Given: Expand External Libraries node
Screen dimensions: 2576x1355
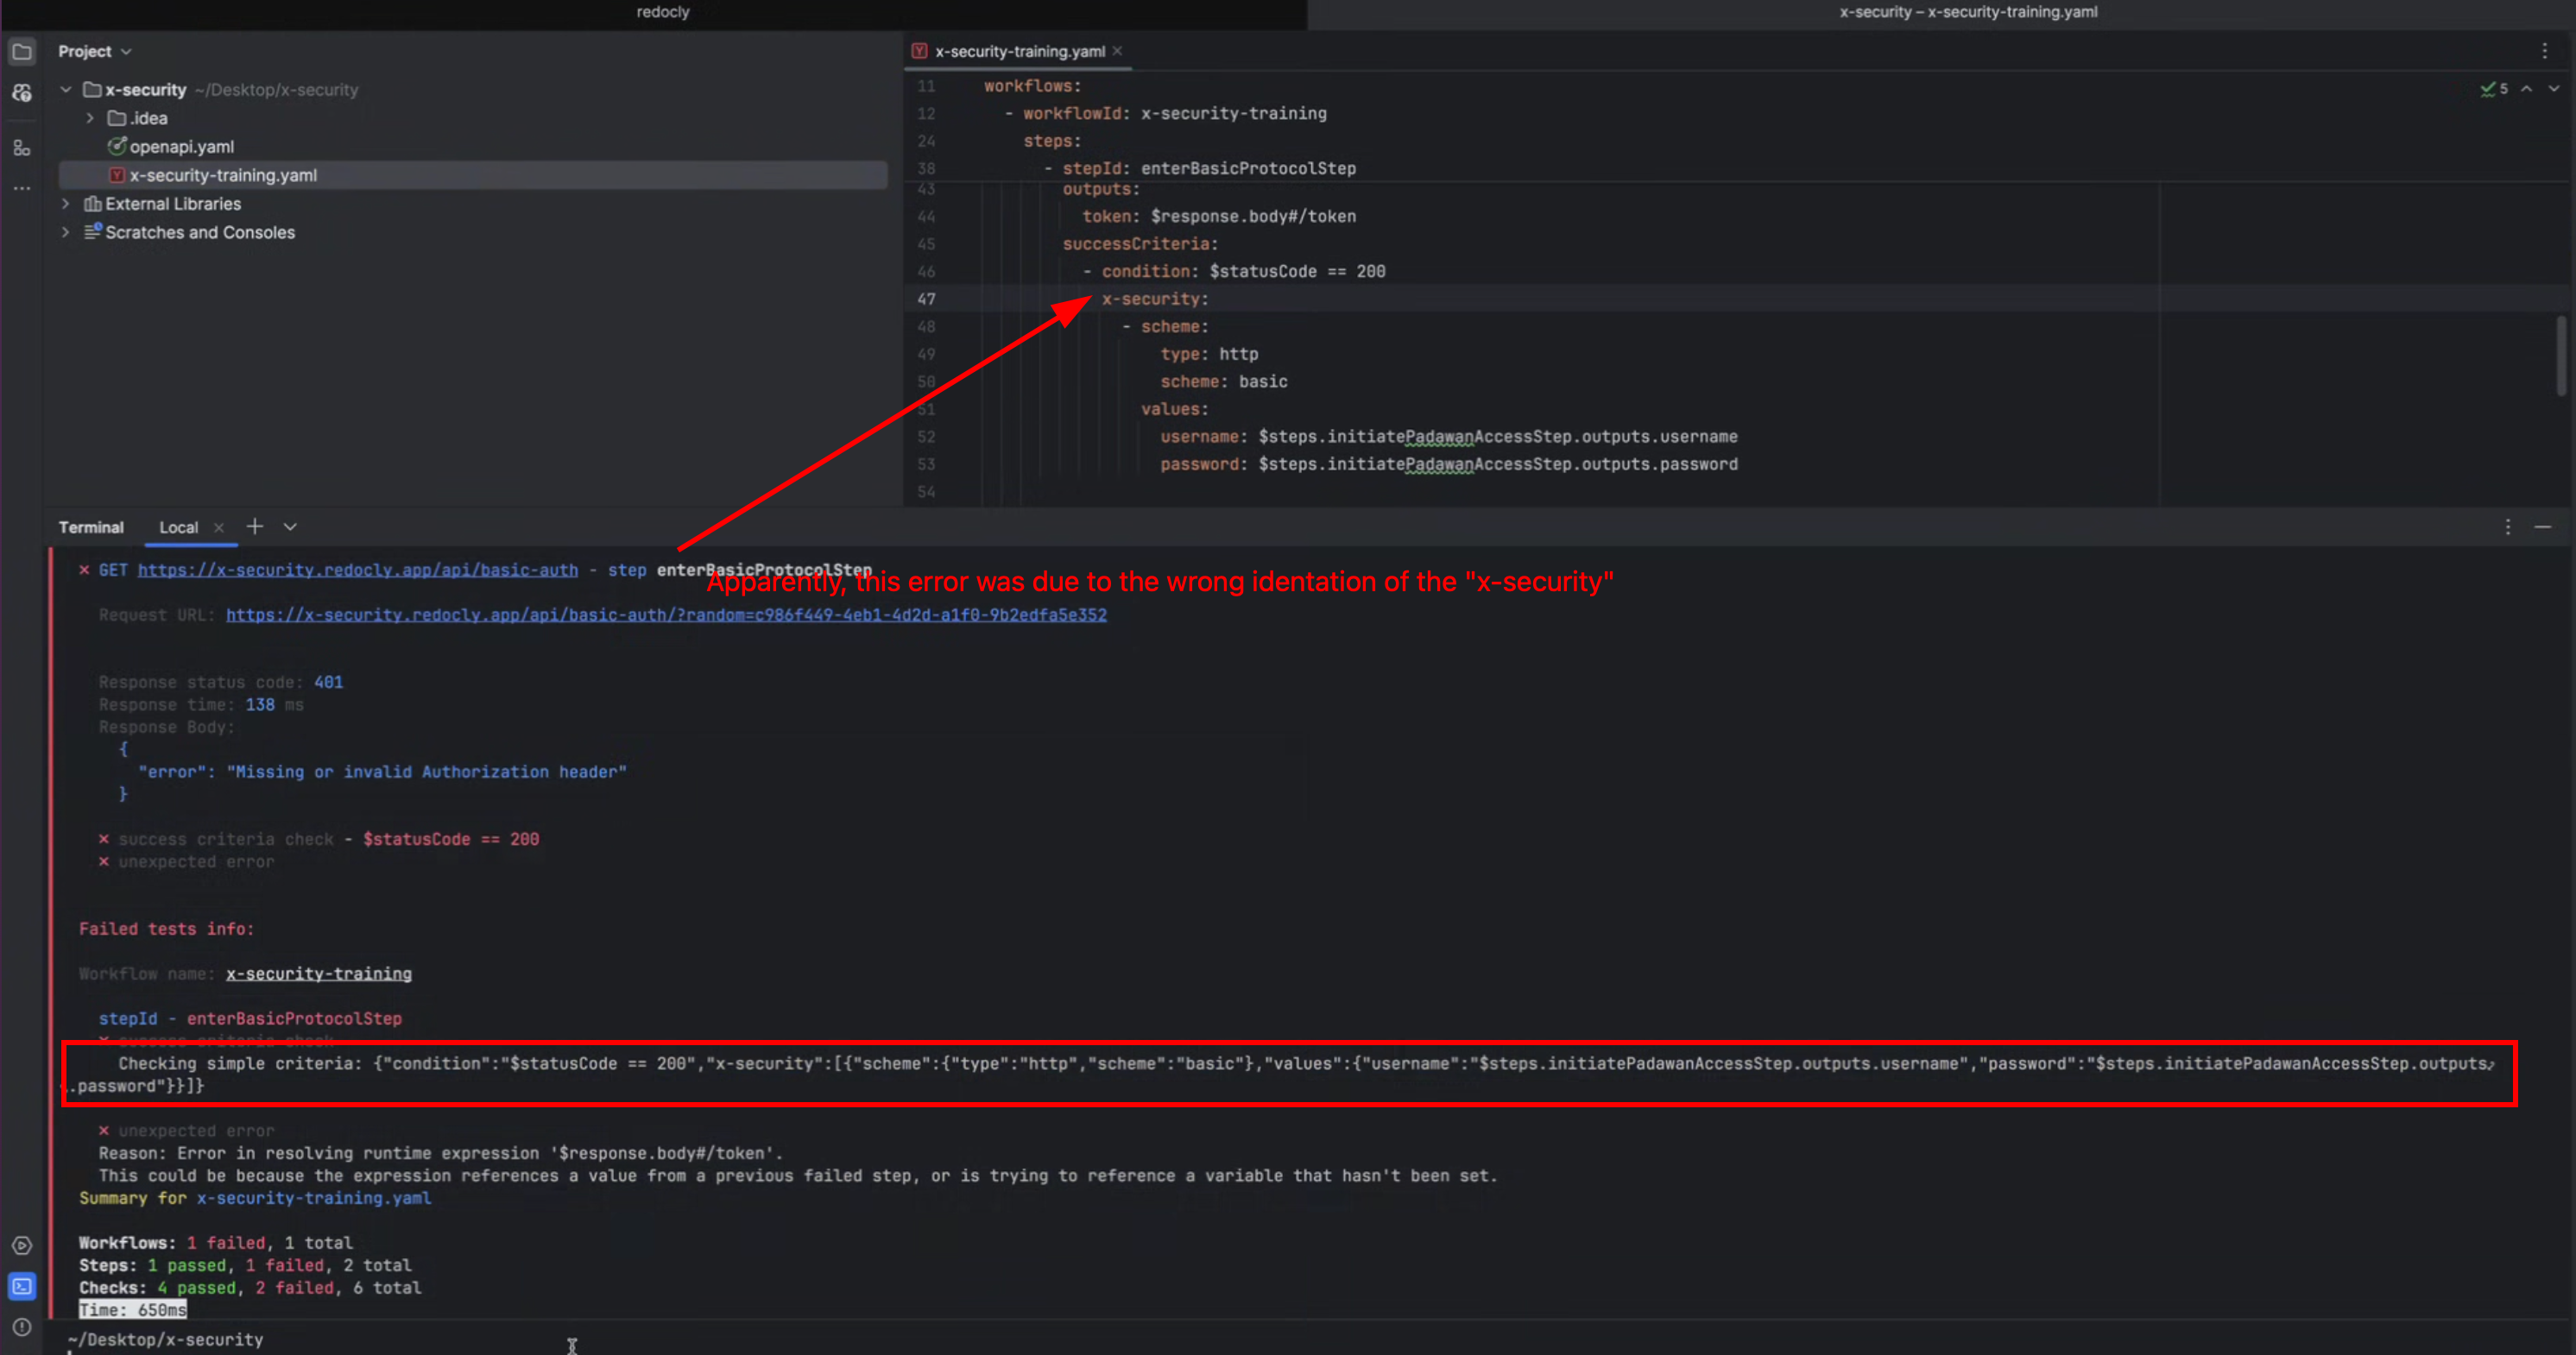Looking at the screenshot, I should coord(66,204).
